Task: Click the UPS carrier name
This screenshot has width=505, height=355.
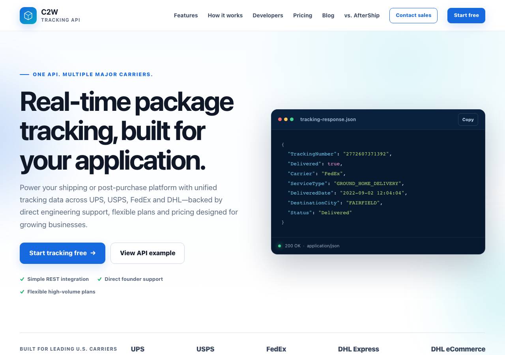Action: pyautogui.click(x=138, y=349)
